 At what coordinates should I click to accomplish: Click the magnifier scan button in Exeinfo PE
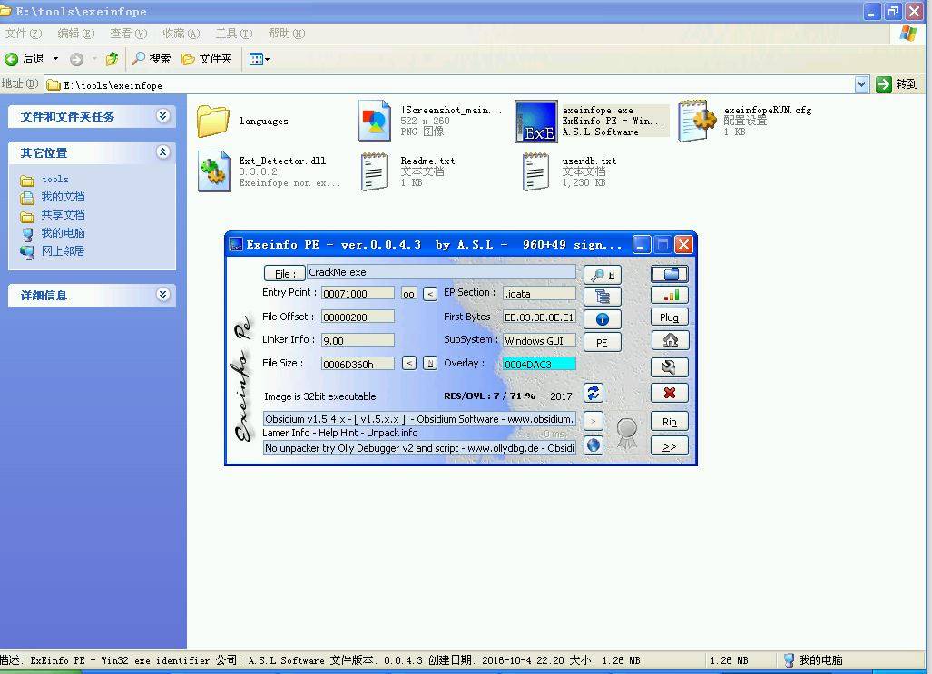click(x=602, y=274)
